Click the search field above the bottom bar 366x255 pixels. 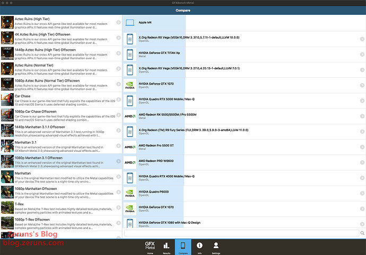[239, 233]
